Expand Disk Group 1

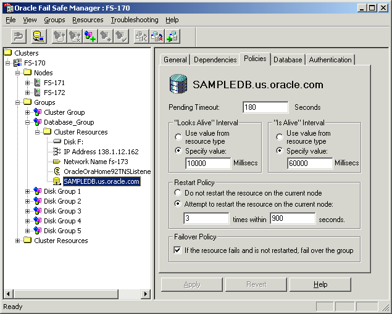pos(28,191)
